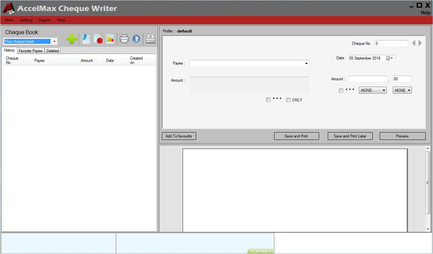This screenshot has height=254, width=433.
Task: Click the green plus to add cheque book
Action: pyautogui.click(x=71, y=39)
